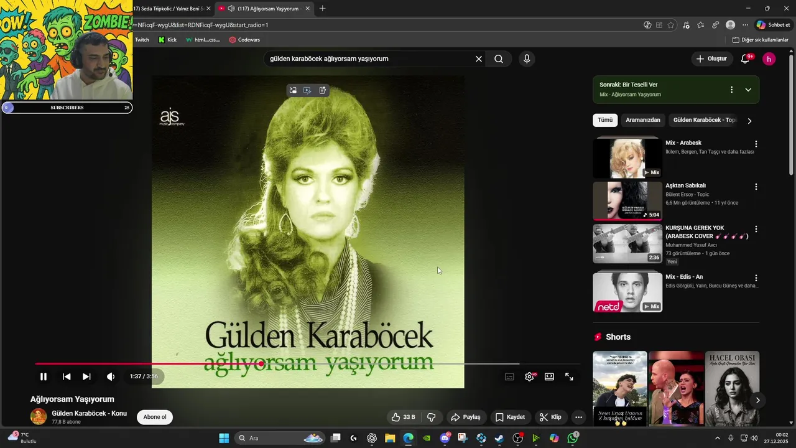This screenshot has height=448, width=796.
Task: Open more options for KURŞUNA GEREK YOK
Action: tap(756, 229)
